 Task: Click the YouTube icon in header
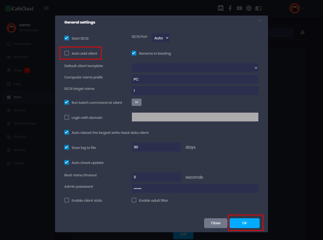[x=239, y=8]
